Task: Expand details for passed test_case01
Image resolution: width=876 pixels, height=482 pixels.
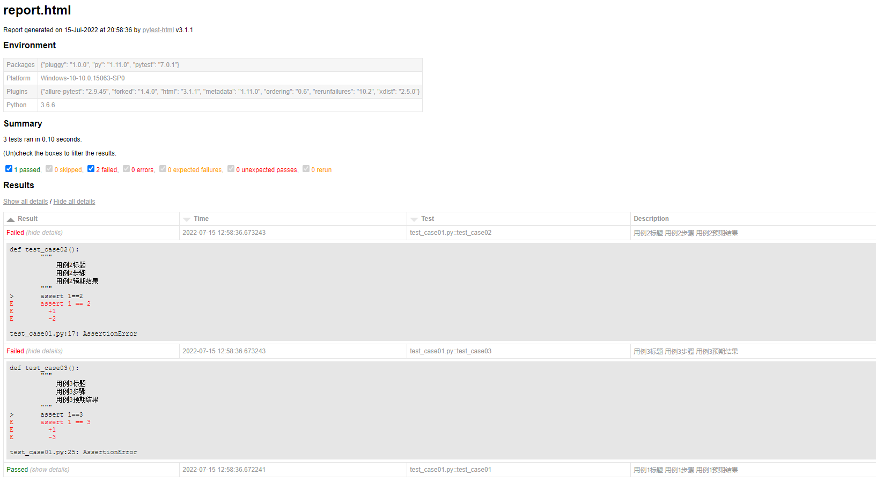Action: (x=50, y=470)
